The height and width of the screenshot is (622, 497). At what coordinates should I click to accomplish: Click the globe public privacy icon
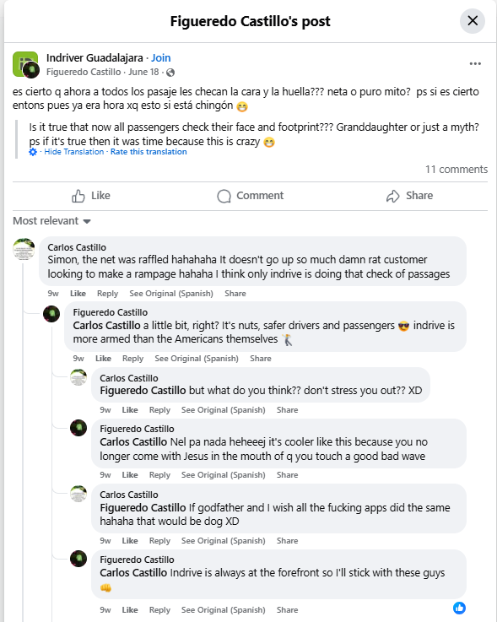click(170, 73)
